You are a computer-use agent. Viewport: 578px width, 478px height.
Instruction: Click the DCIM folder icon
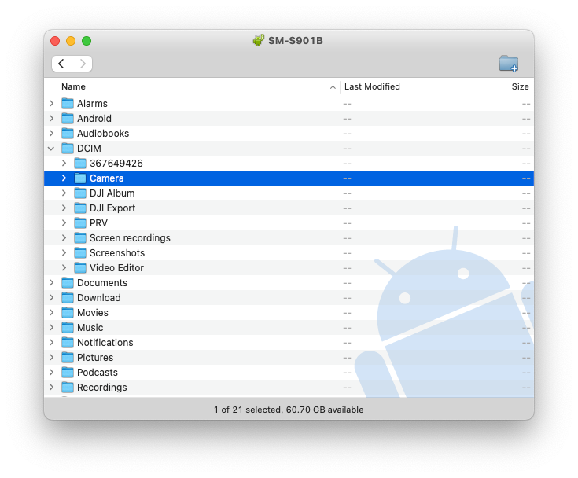point(68,148)
